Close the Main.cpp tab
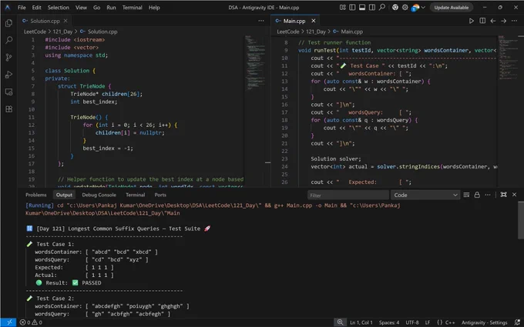The height and width of the screenshot is (327, 524). [x=313, y=21]
